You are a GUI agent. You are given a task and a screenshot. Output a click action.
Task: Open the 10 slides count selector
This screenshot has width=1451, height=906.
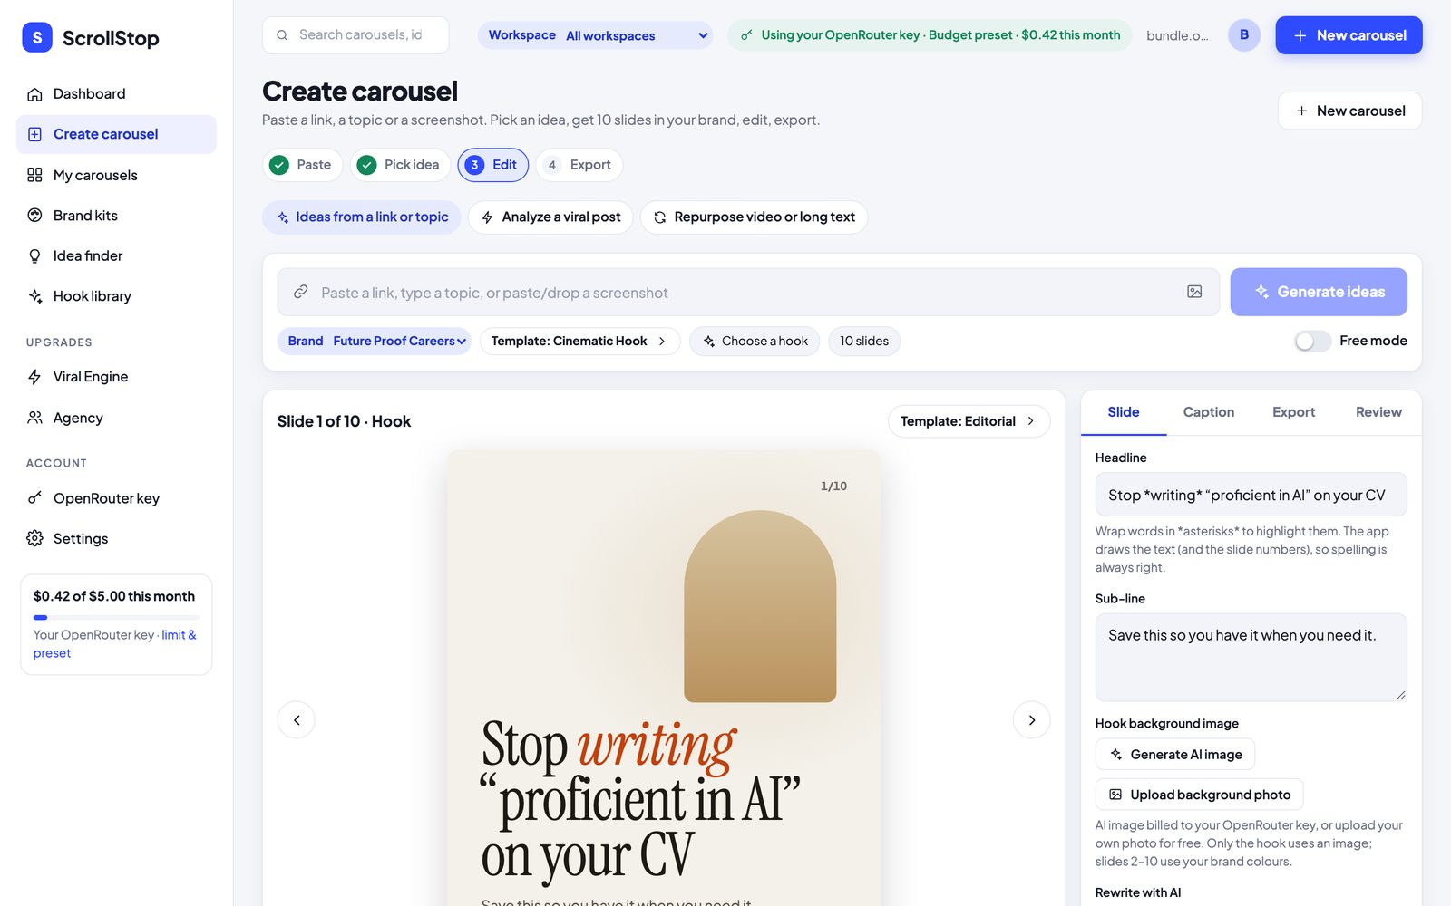pos(864,341)
